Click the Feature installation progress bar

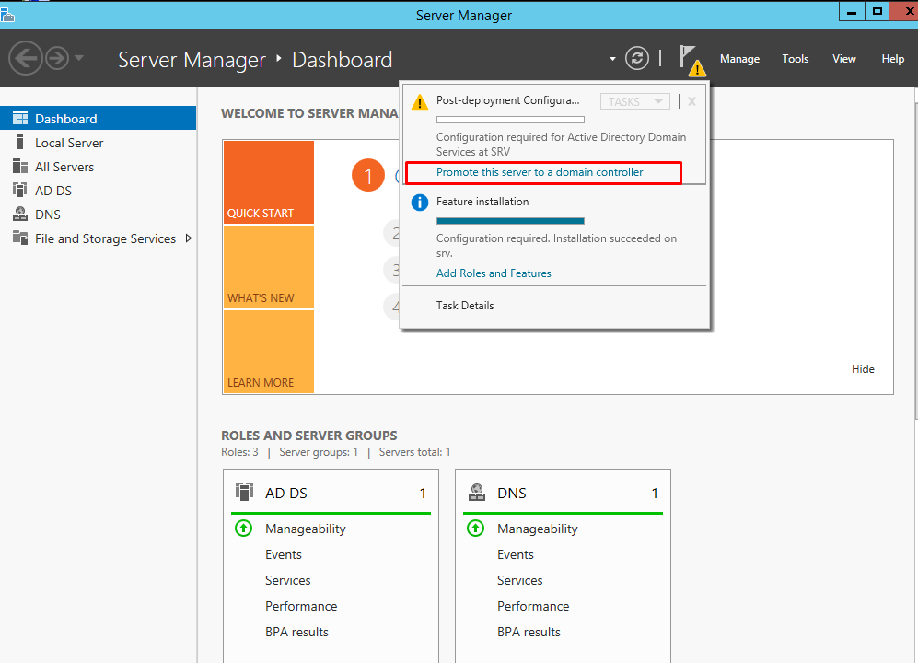coord(510,221)
